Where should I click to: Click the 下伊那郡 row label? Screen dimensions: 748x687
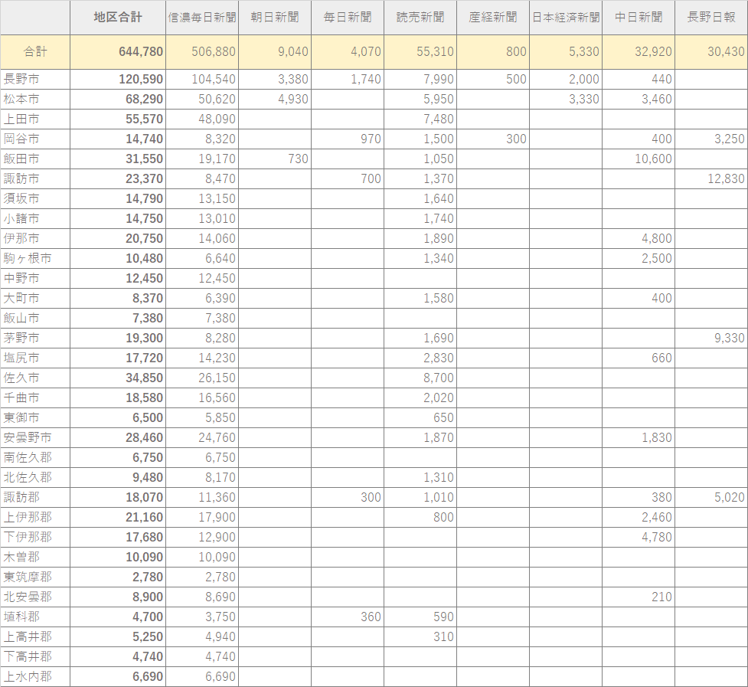(35, 537)
